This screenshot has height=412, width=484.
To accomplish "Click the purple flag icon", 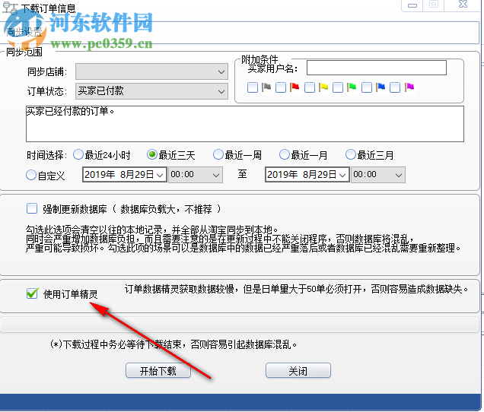I will coord(409,87).
